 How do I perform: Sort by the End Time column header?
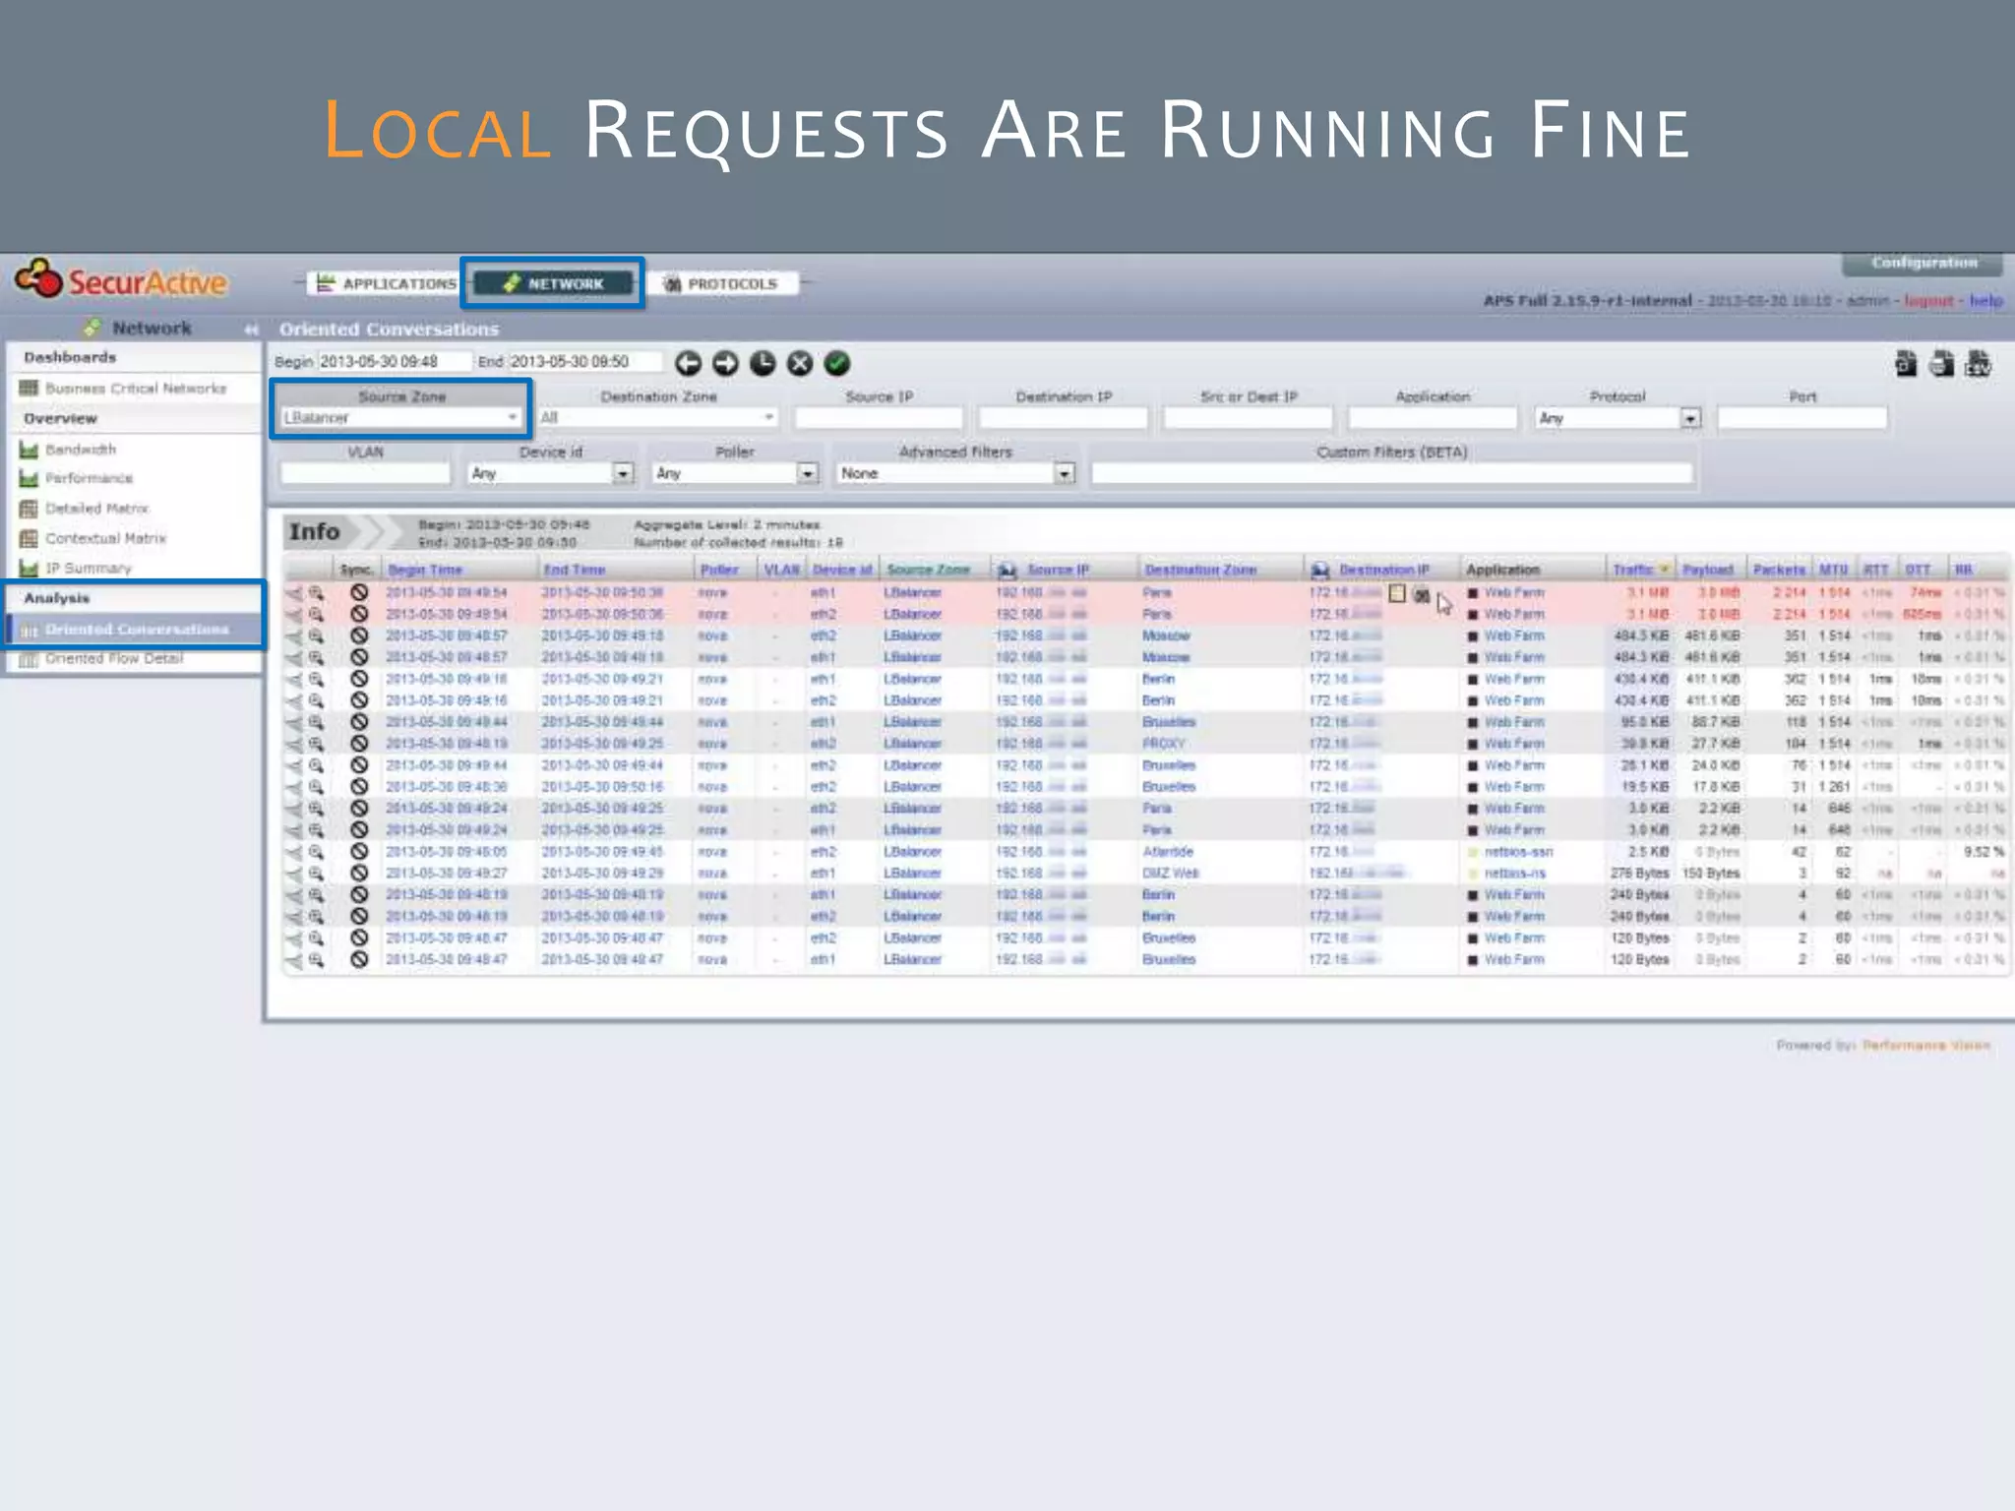pos(576,571)
